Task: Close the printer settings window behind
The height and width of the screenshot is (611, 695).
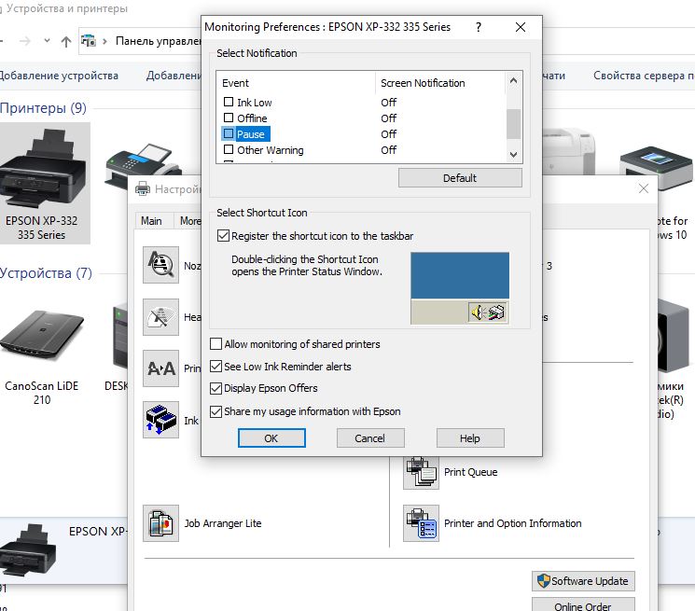Action: pos(644,188)
